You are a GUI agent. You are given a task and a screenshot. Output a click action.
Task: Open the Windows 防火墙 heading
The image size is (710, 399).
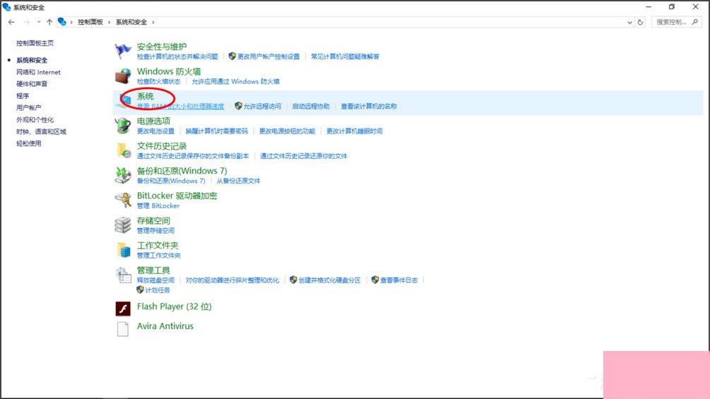[x=169, y=71]
